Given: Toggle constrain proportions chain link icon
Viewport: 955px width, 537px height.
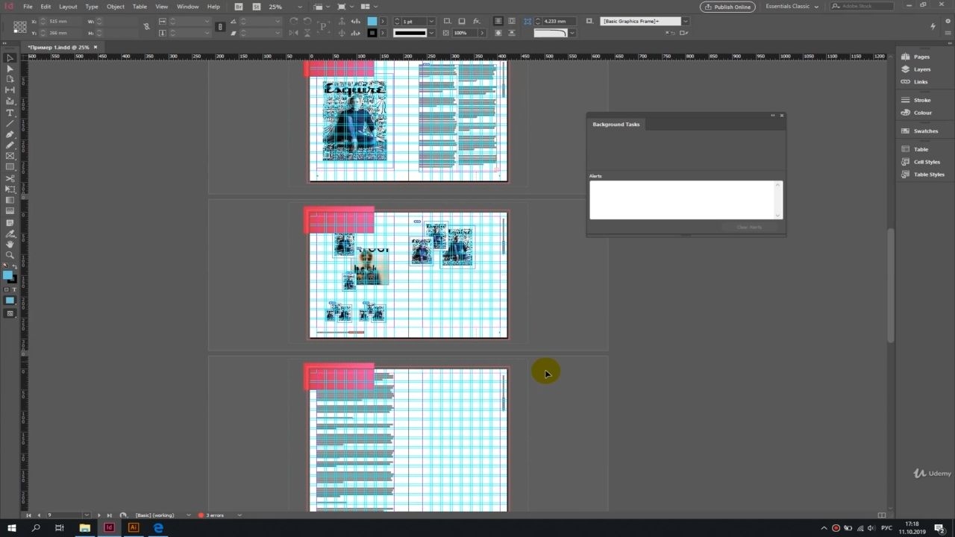Looking at the screenshot, I should coord(146,27).
